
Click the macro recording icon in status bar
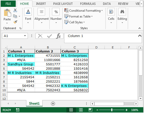point(17,110)
